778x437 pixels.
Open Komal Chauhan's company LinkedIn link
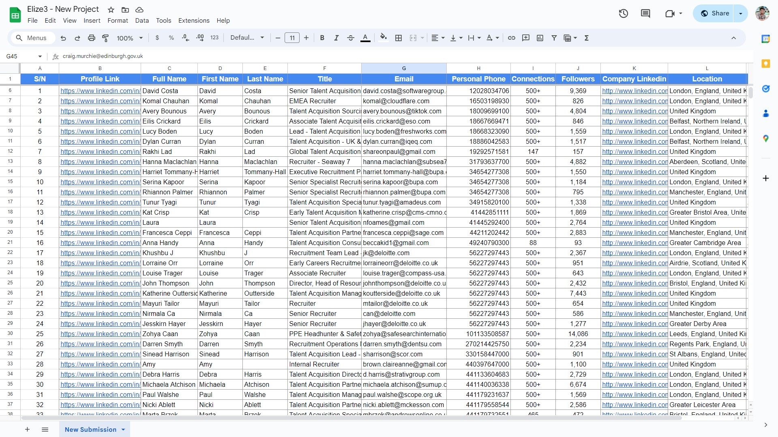(x=634, y=101)
